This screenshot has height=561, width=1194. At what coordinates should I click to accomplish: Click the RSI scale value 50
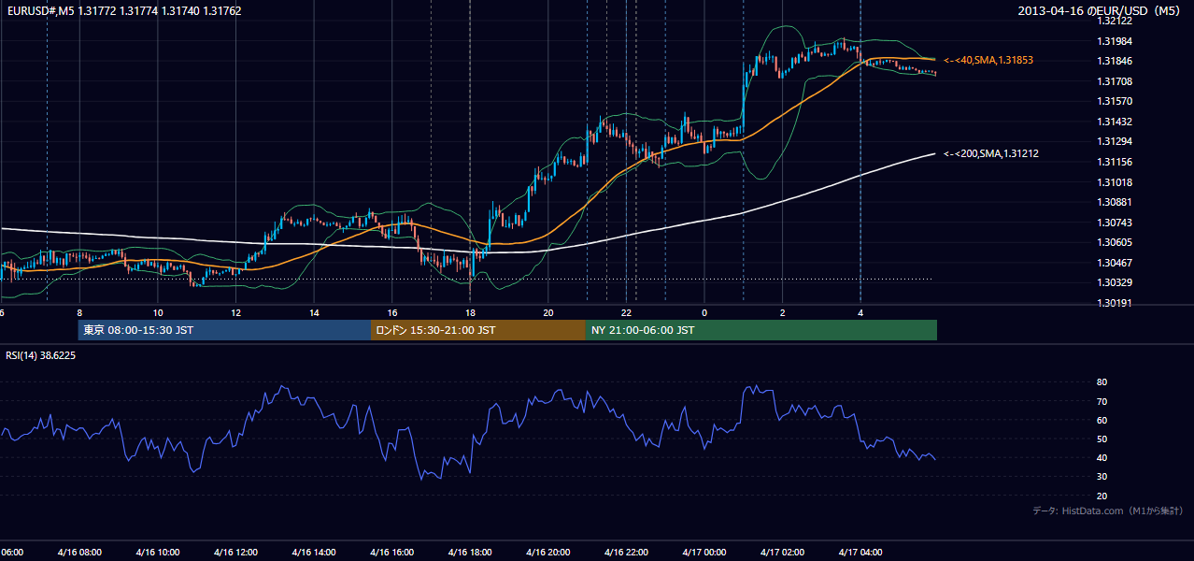(x=1102, y=439)
